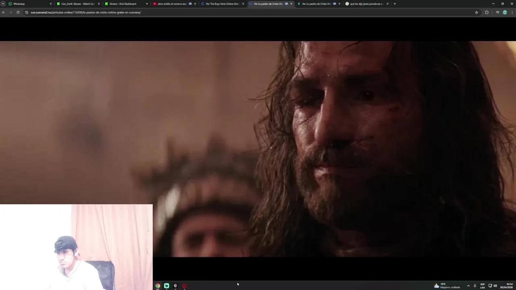Open OBS Studio from the taskbar

click(x=175, y=286)
